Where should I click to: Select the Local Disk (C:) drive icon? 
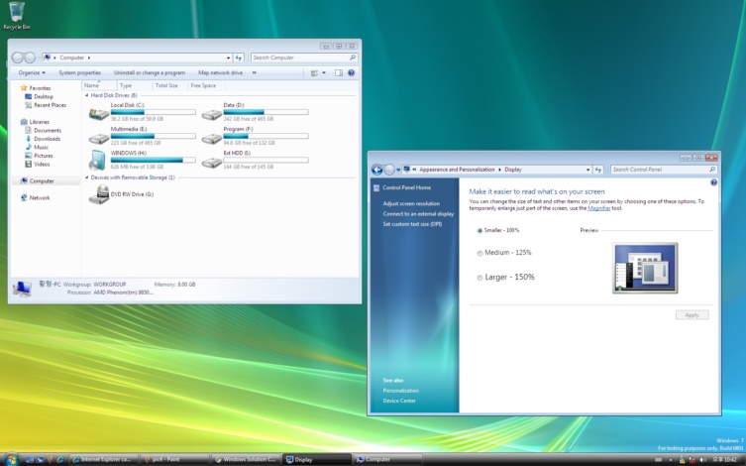98,114
